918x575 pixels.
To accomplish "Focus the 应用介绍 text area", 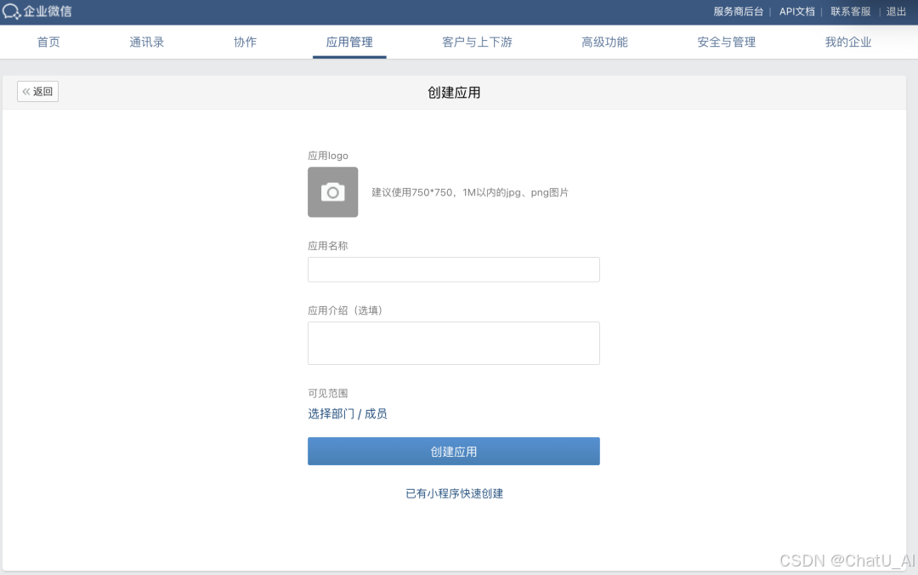I will (x=454, y=343).
